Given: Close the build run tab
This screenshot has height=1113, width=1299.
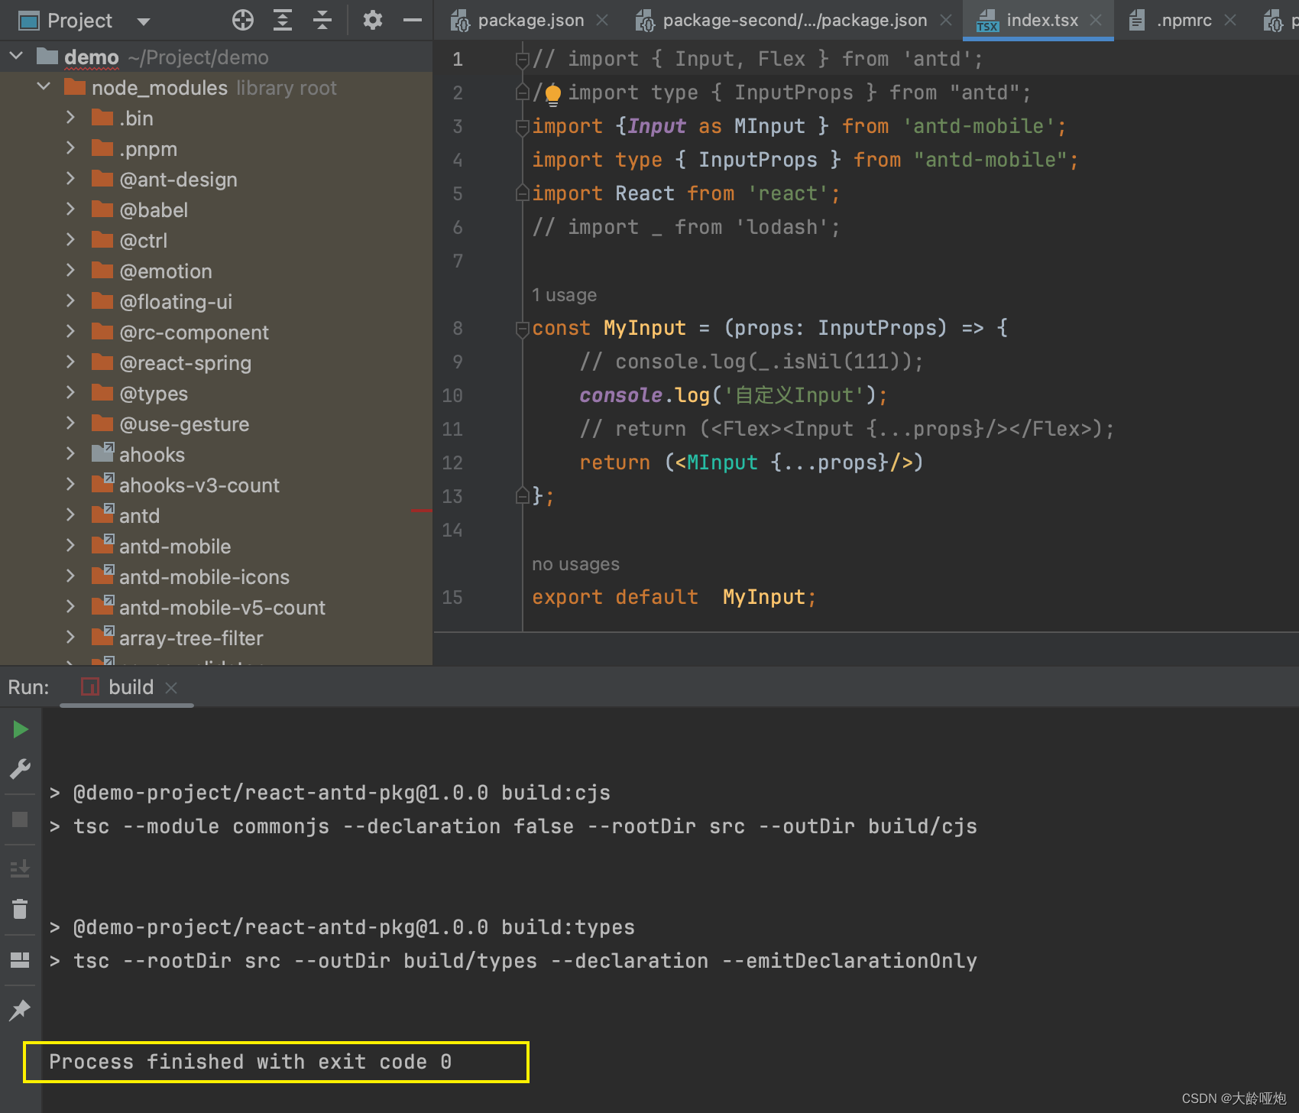Looking at the screenshot, I should coord(171,688).
